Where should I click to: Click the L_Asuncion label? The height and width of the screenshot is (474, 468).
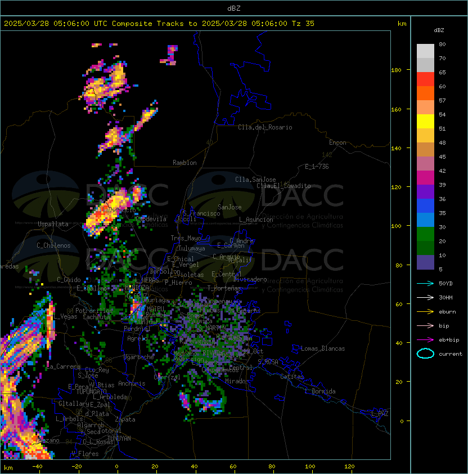pyautogui.click(x=256, y=220)
